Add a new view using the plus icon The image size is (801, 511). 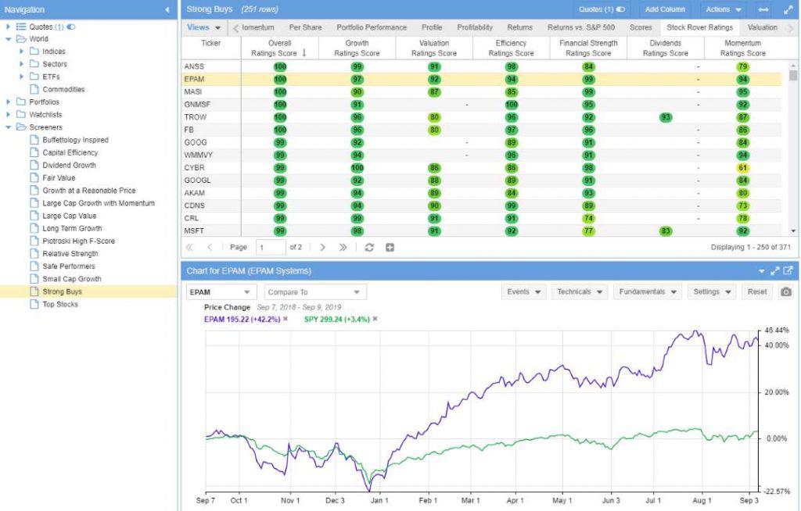[389, 247]
